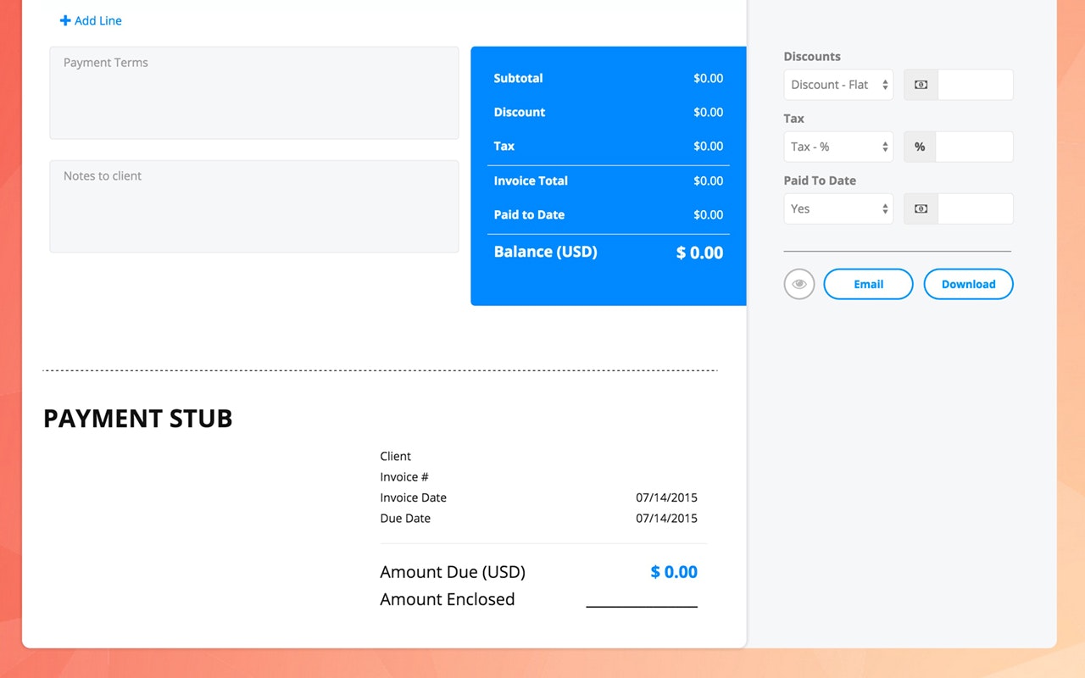Toggle invoice preview with the eye icon
This screenshot has height=678, width=1085.
[x=798, y=284]
